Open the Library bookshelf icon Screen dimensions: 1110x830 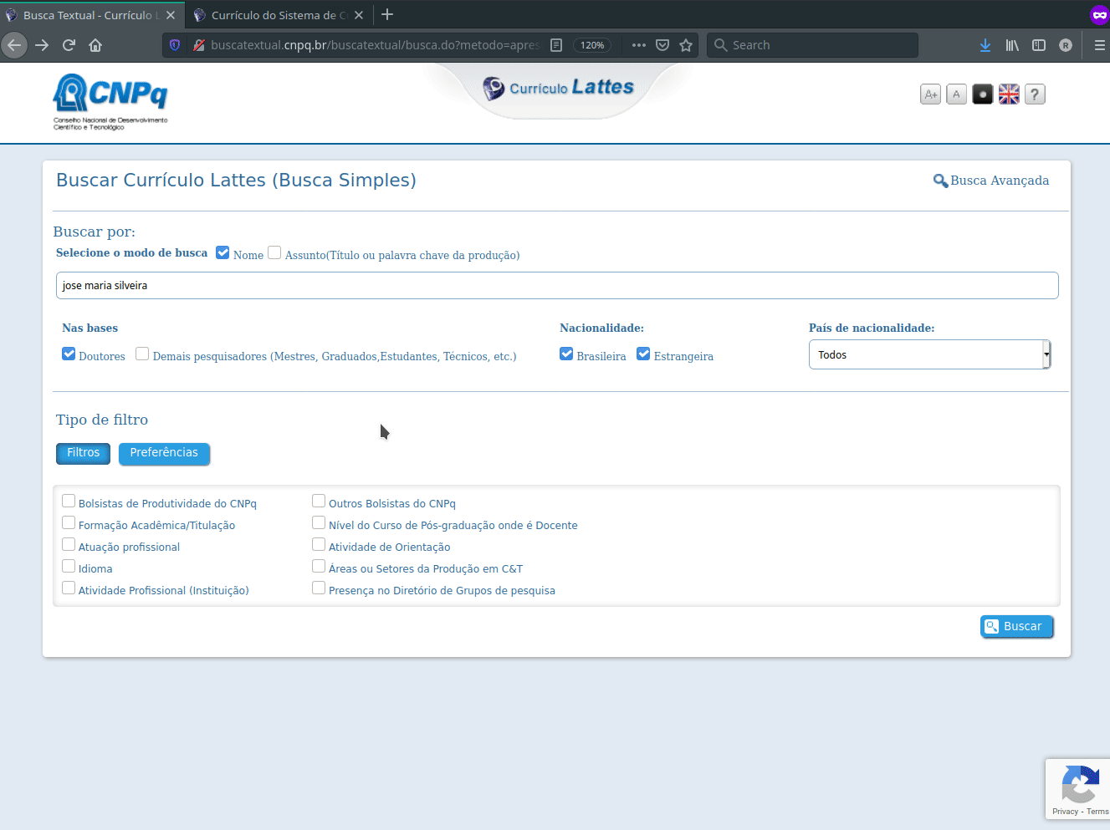(x=1012, y=45)
